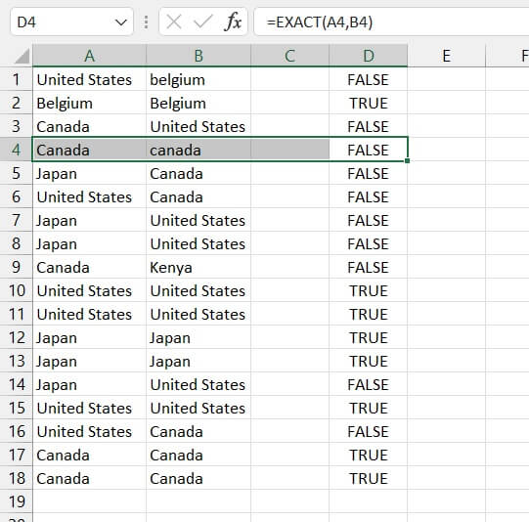This screenshot has width=529, height=522.
Task: Click the Insert Function fx icon
Action: coord(233,22)
